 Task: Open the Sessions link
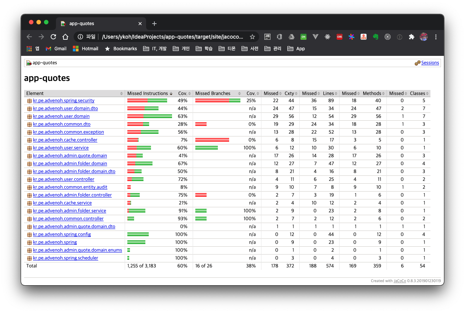[430, 63]
